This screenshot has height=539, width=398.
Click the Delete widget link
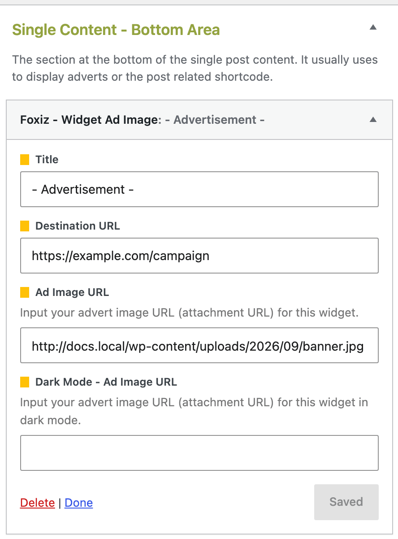click(x=37, y=503)
